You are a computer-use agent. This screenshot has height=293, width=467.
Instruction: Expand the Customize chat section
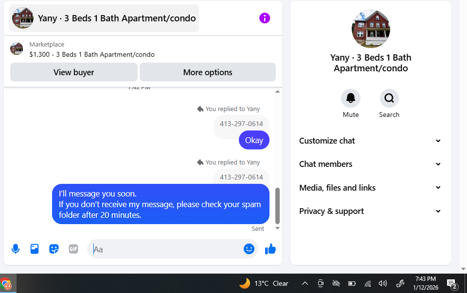[370, 141]
